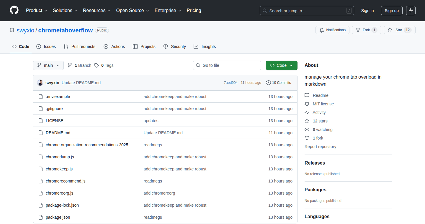This screenshot has height=224, width=425.
Task: Open the main branch selector dropdown
Action: tap(48, 65)
